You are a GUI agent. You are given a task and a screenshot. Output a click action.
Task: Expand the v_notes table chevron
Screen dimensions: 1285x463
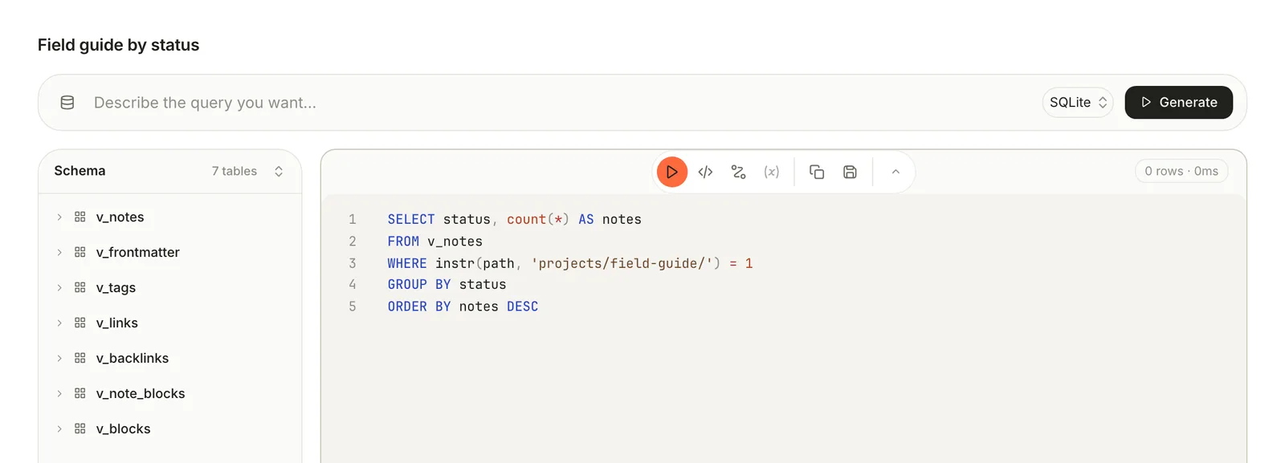click(59, 217)
